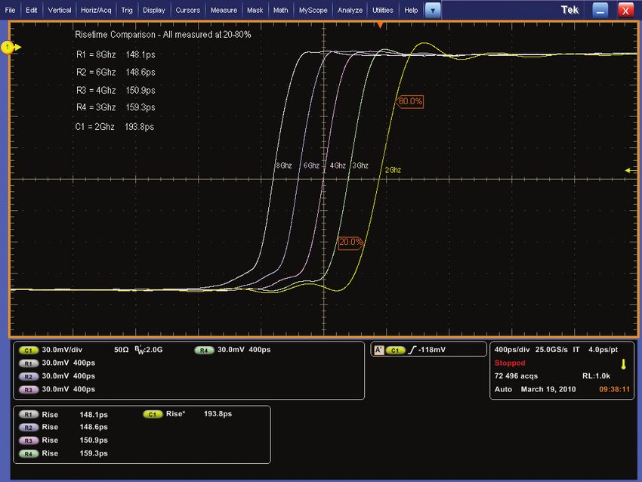This screenshot has width=642, height=482.
Task: Click the R4 Rise measurement badge
Action: (x=29, y=453)
